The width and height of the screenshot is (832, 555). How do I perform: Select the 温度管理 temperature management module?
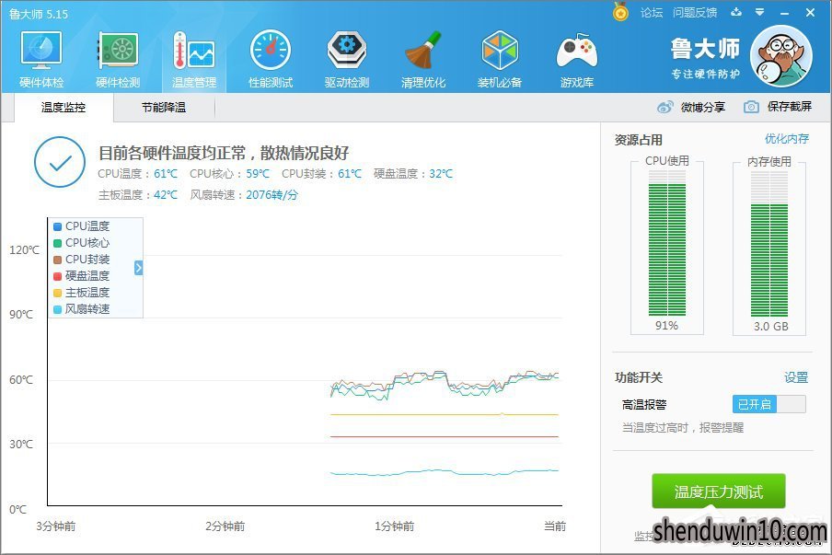pyautogui.click(x=194, y=60)
